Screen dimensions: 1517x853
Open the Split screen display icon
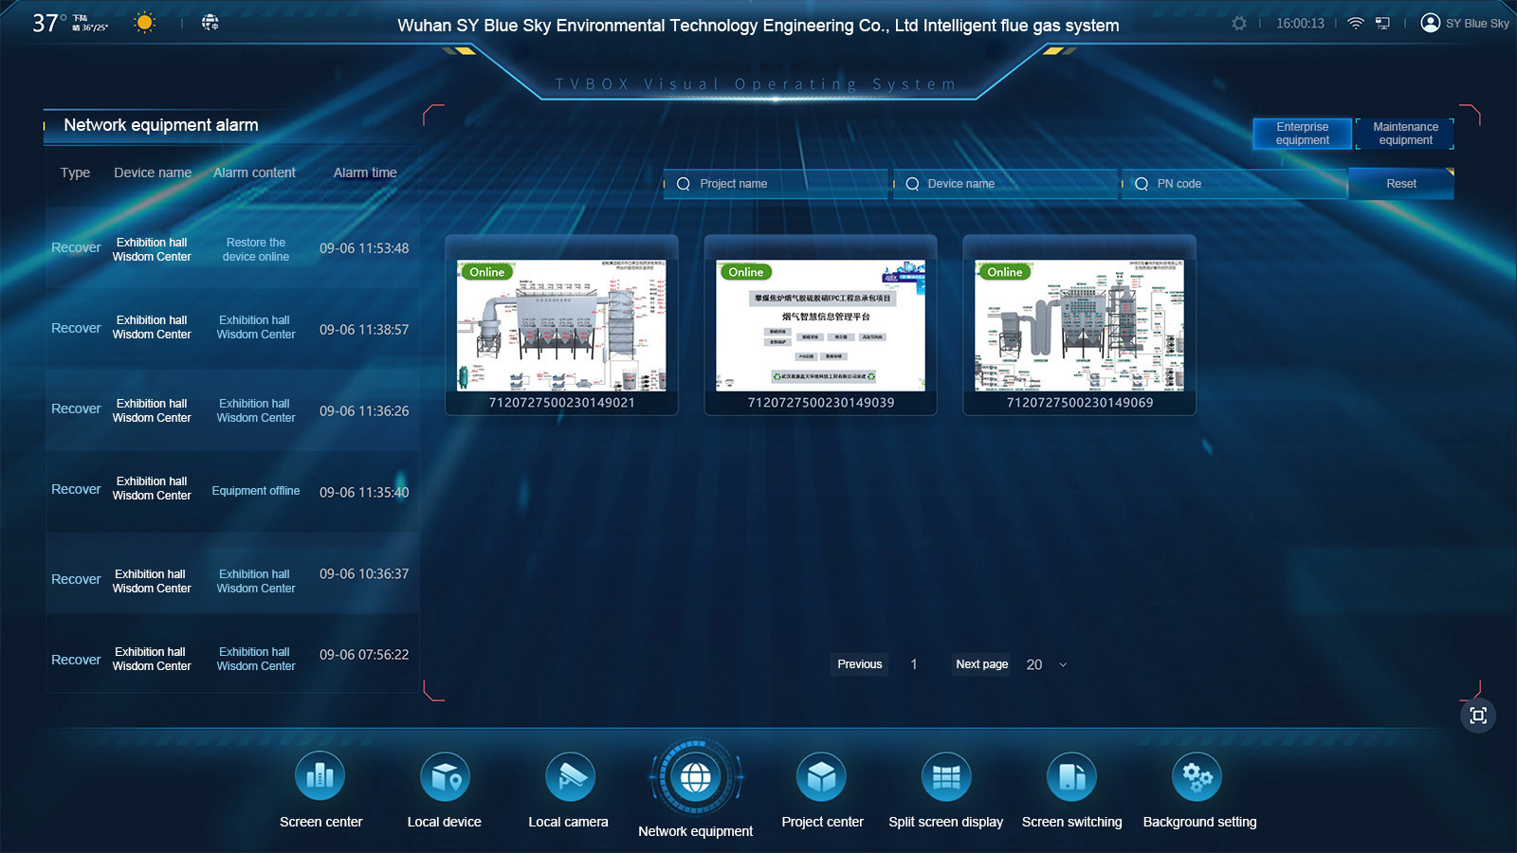coord(946,777)
